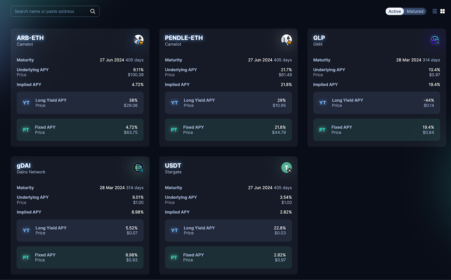Click GLP YT price $0.14
Image resolution: width=451 pixels, height=280 pixels.
[x=429, y=106]
